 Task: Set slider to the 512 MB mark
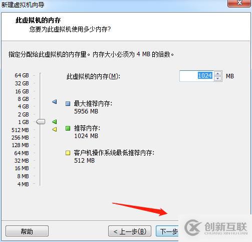pos(40,130)
